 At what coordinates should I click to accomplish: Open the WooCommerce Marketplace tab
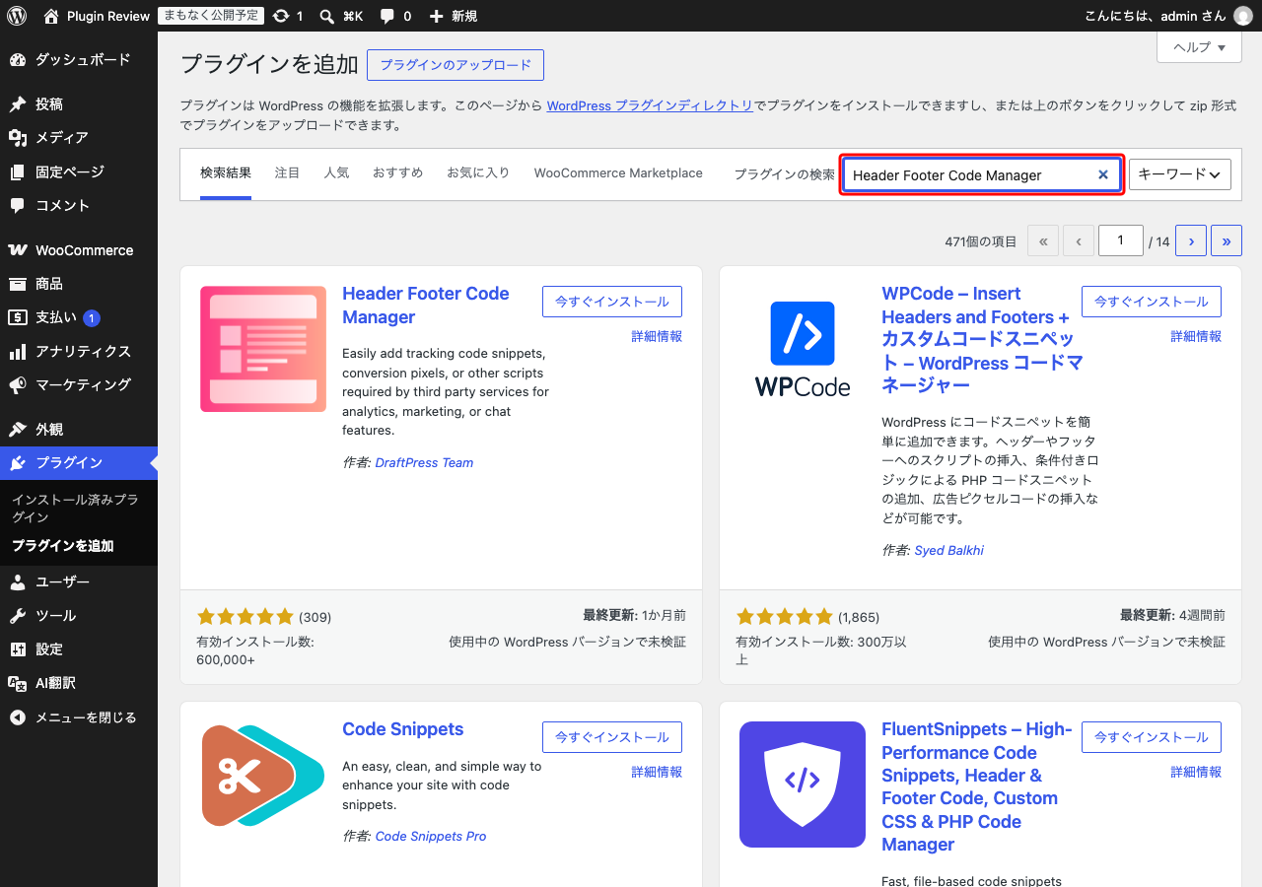click(x=618, y=173)
